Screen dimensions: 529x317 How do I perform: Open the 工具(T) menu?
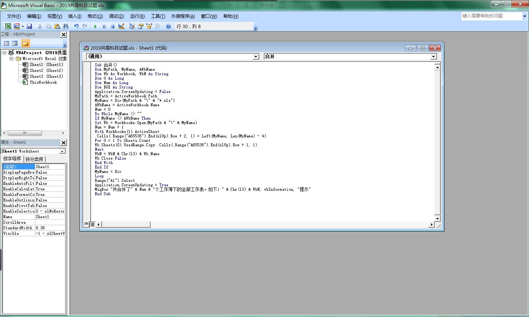click(158, 16)
